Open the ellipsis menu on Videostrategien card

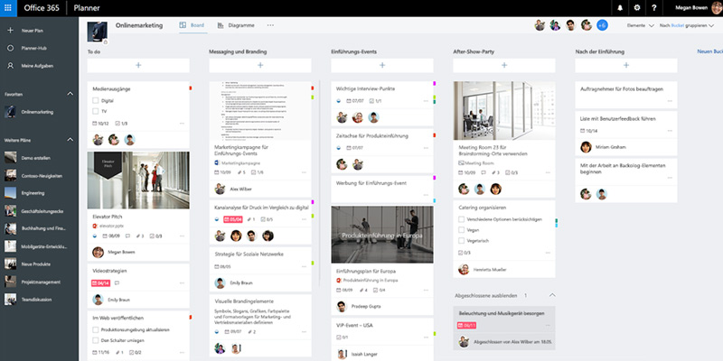click(182, 282)
